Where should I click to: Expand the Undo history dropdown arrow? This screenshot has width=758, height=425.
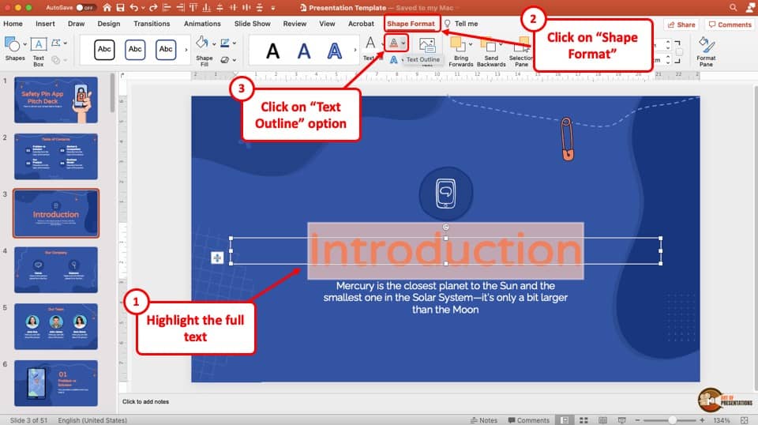click(143, 8)
